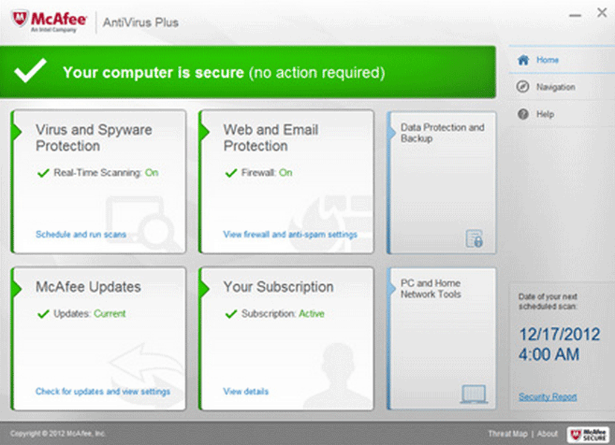The image size is (615, 445).
Task: Click the Help question mark icon
Action: [x=523, y=114]
